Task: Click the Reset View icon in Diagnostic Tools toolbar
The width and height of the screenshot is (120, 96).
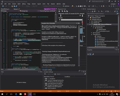Action: (67, 11)
